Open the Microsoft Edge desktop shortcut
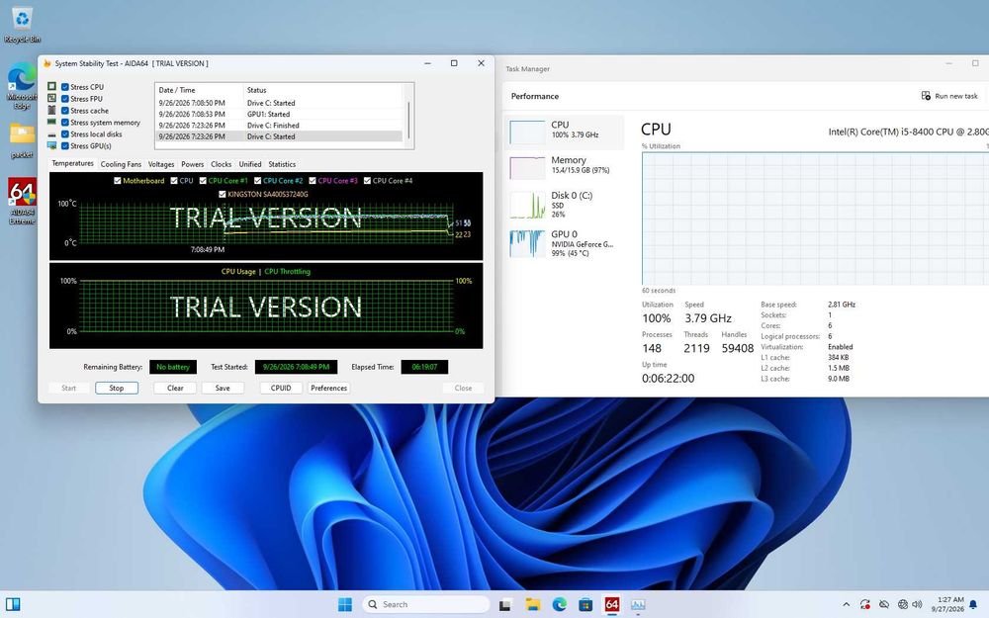This screenshot has height=618, width=989. (x=22, y=85)
